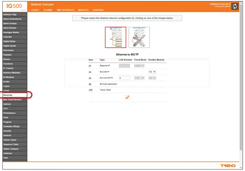The width and height of the screenshot is (245, 171).
Task: Click the BACnet MSTP LAN Number field
Action: (x=124, y=78)
